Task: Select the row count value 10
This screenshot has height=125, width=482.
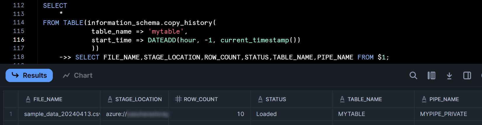Action: tap(209, 114)
